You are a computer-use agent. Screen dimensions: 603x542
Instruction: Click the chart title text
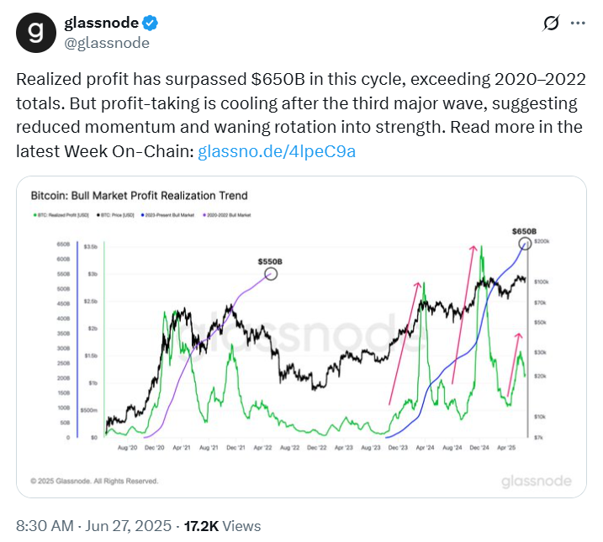click(x=140, y=196)
